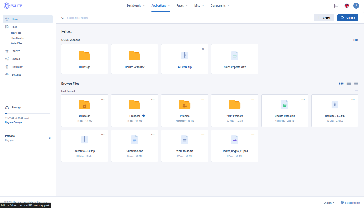
Task: Click the Hexlite logo
Action: [13, 5]
